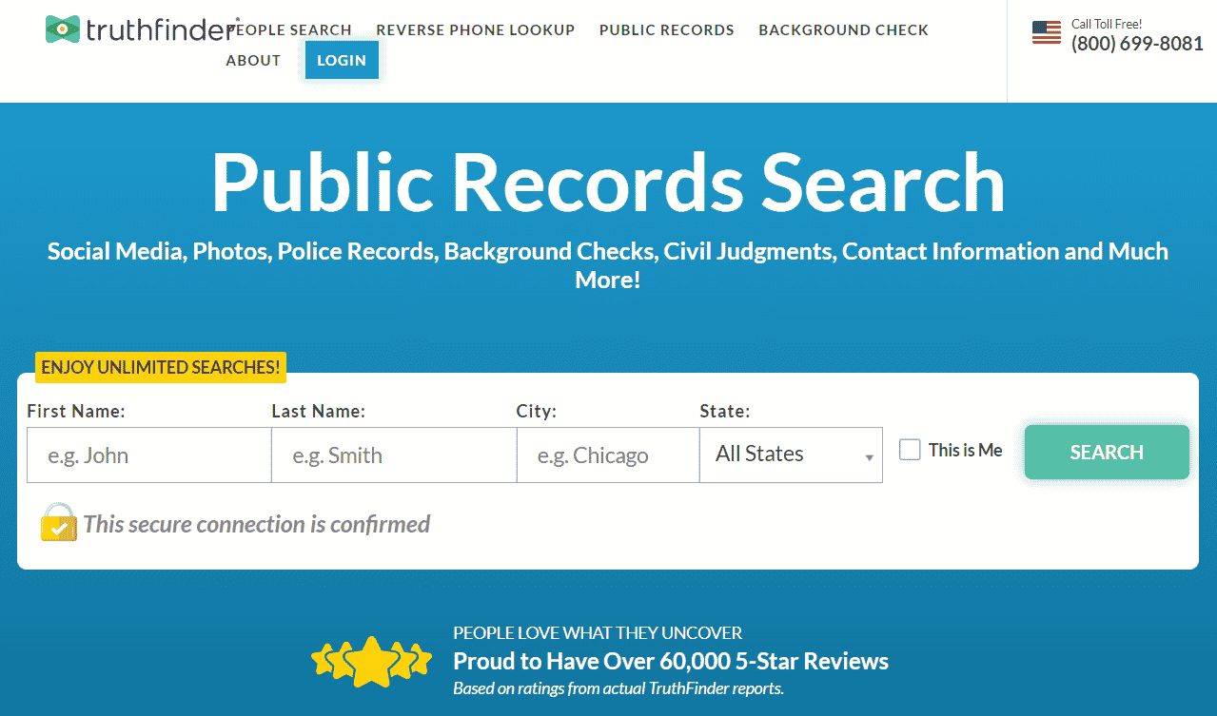The width and height of the screenshot is (1217, 716).
Task: Click the 'Last Name:' label
Action: pyautogui.click(x=319, y=411)
